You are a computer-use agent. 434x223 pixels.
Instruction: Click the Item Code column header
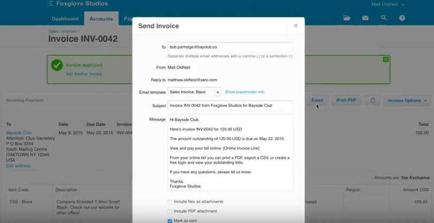pyautogui.click(x=18, y=190)
